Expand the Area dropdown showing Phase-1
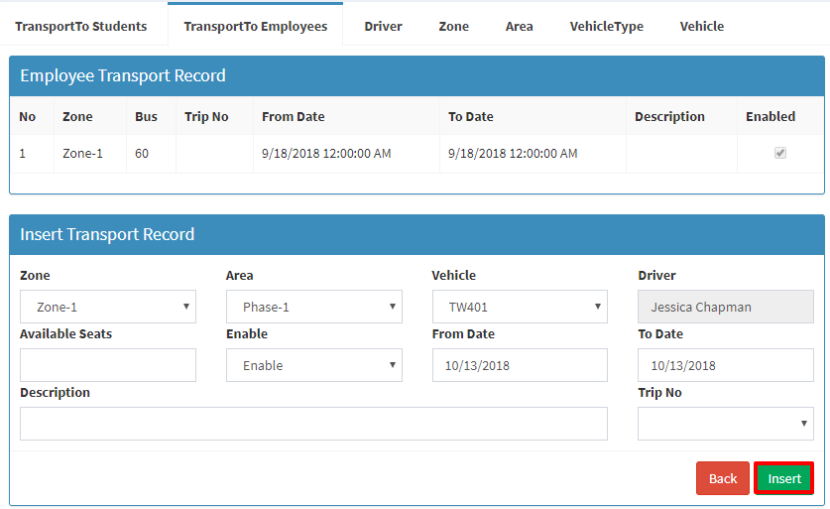Image resolution: width=830 pixels, height=509 pixels. point(314,307)
